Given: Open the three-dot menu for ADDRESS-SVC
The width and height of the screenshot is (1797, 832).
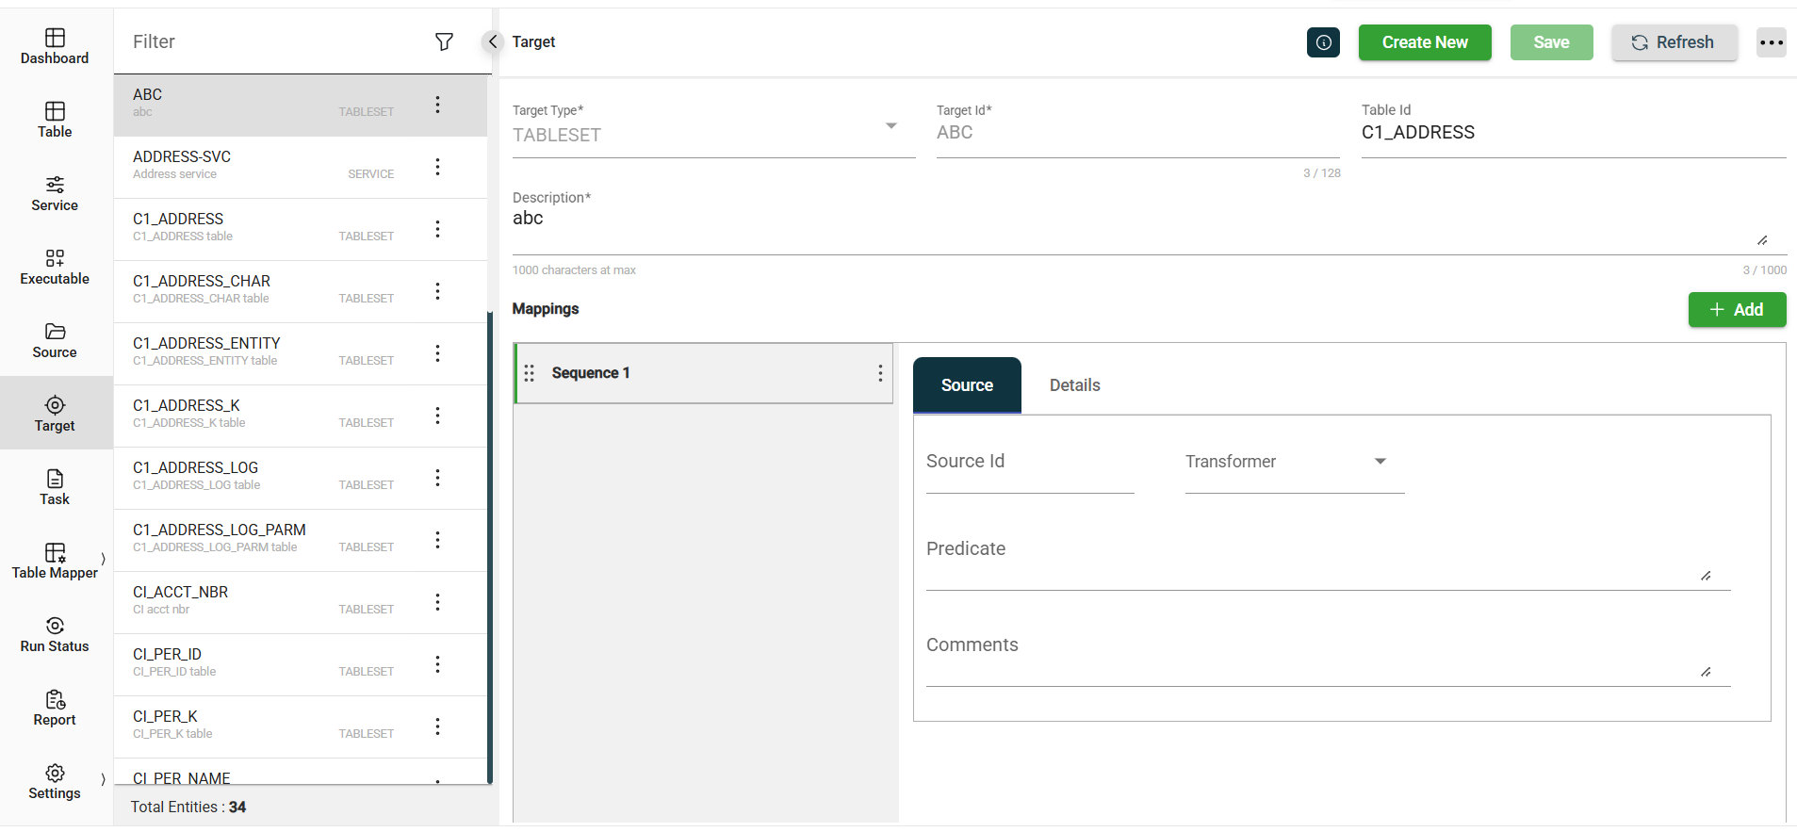Looking at the screenshot, I should click(x=437, y=167).
